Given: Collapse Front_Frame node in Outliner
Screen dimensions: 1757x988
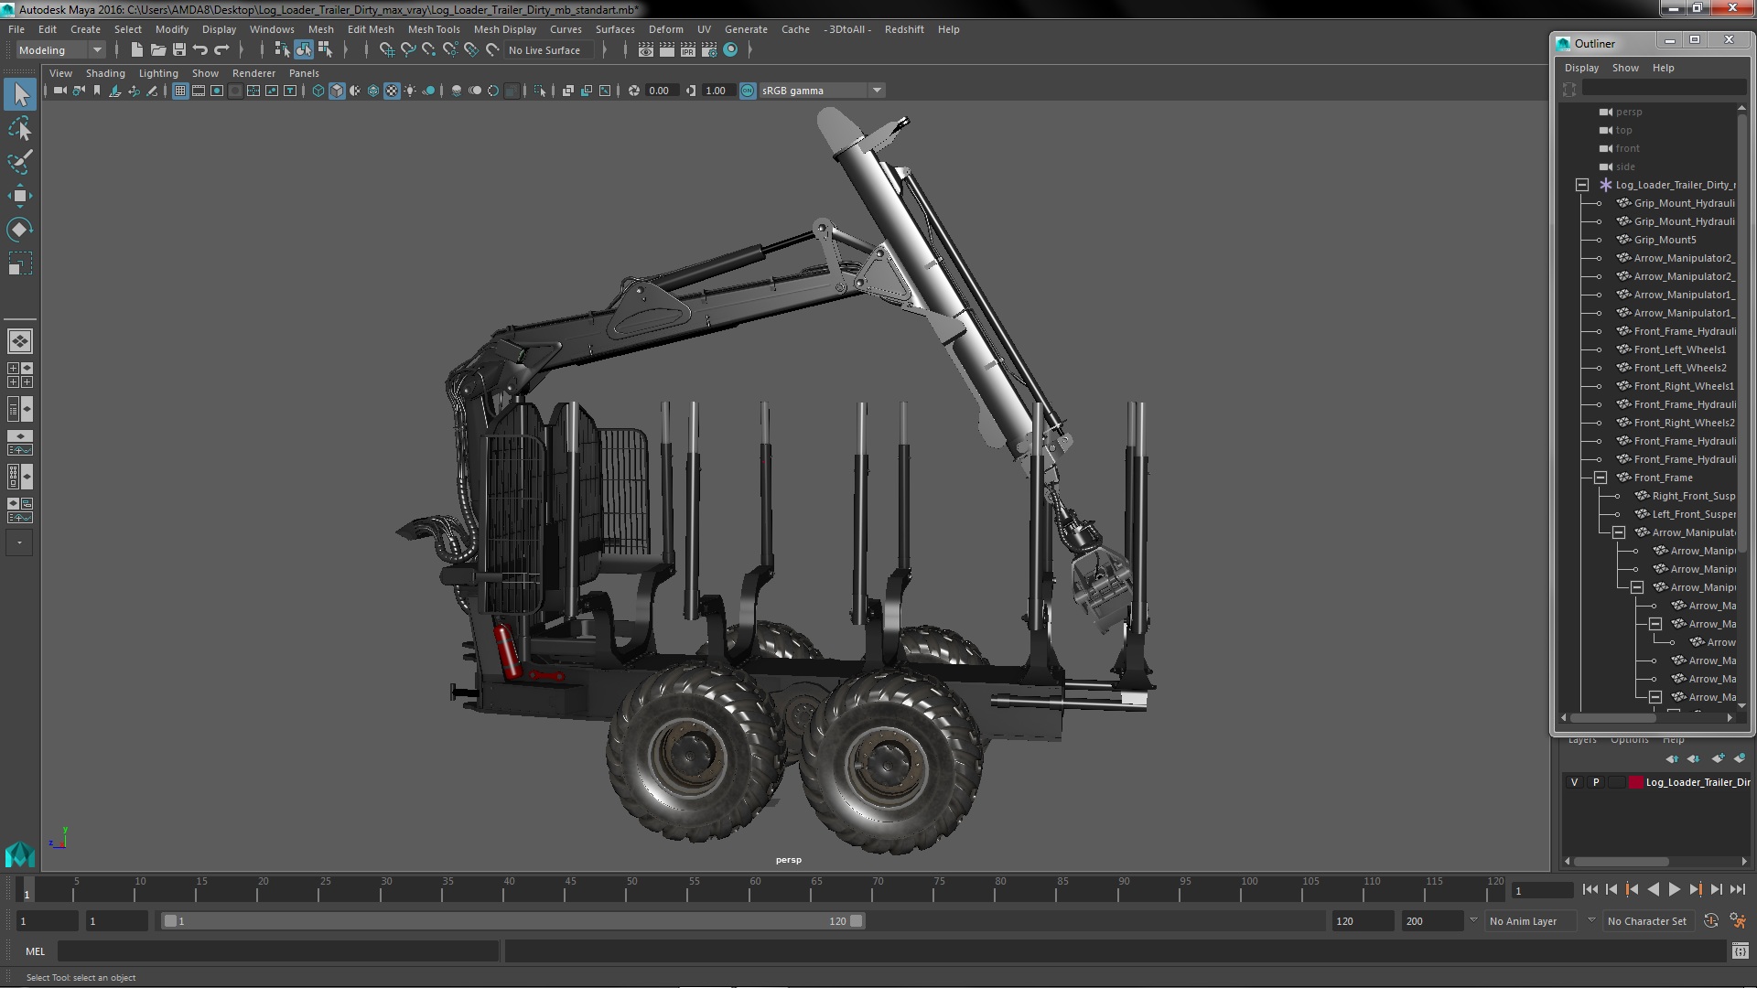Looking at the screenshot, I should coord(1601,478).
